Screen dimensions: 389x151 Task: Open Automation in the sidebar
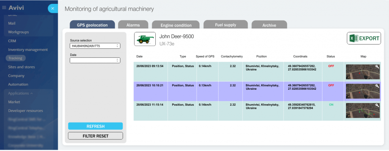coord(18,84)
